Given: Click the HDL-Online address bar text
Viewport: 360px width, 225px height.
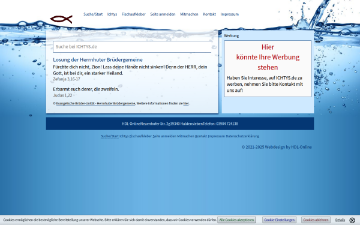Looking at the screenshot, I should 180,124.
